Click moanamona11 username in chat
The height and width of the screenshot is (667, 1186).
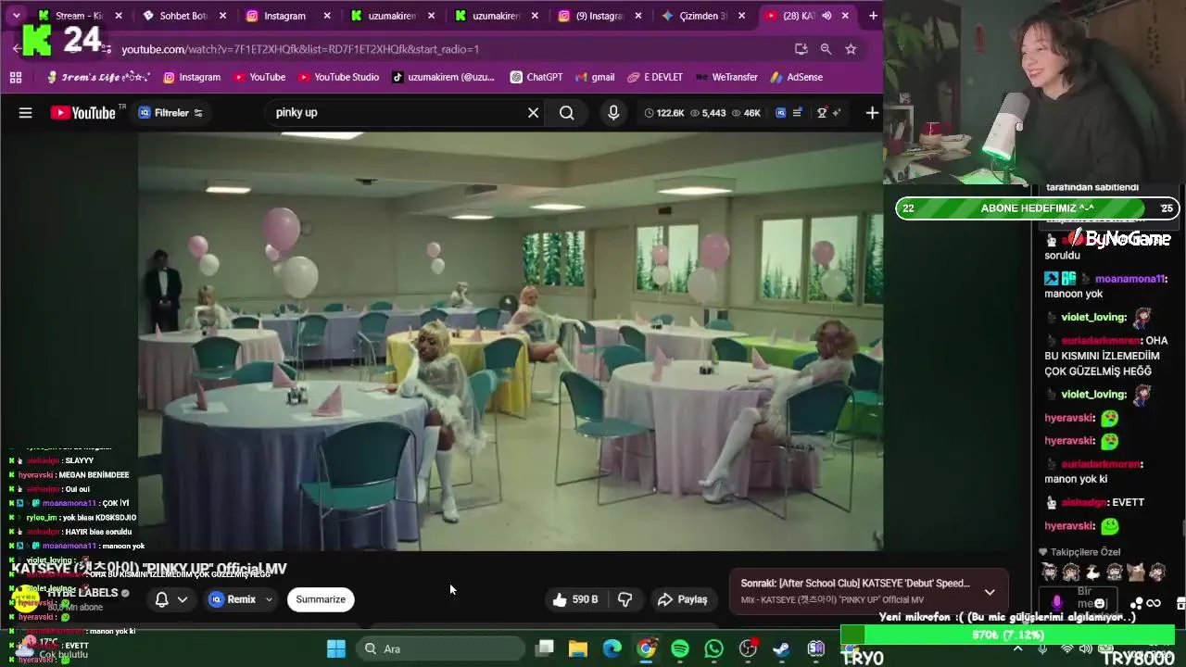click(1131, 279)
